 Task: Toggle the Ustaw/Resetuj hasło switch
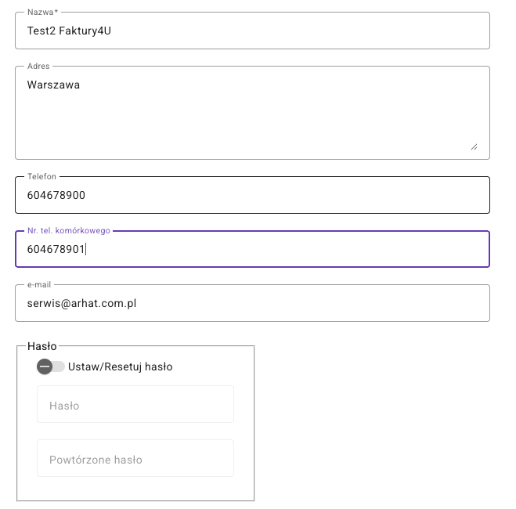coord(50,366)
